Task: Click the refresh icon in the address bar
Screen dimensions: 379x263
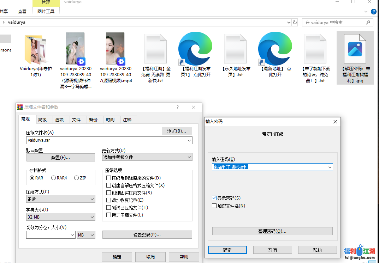Action: tap(295, 22)
